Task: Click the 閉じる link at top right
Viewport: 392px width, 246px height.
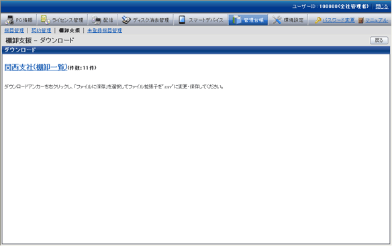Action: click(x=382, y=7)
